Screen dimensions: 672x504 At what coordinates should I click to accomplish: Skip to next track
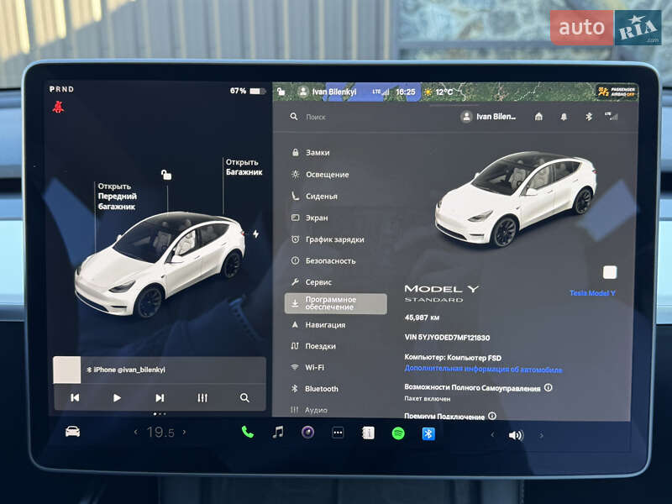click(x=160, y=397)
